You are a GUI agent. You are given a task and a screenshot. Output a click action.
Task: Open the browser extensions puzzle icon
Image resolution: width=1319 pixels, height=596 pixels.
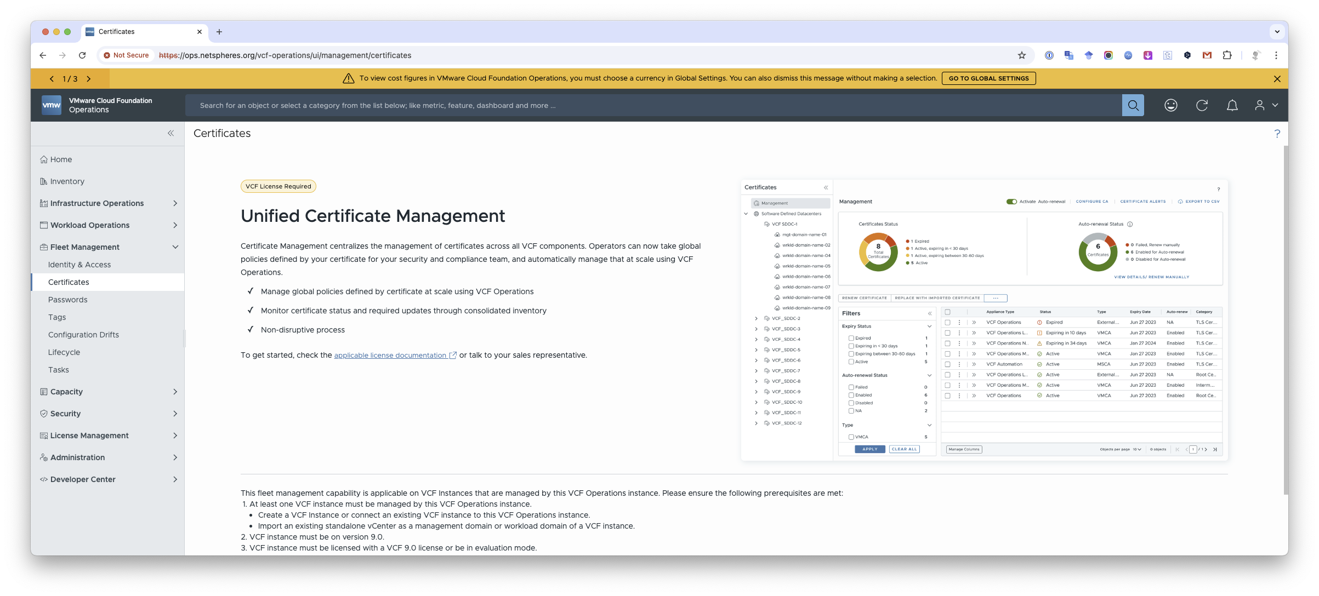tap(1227, 55)
